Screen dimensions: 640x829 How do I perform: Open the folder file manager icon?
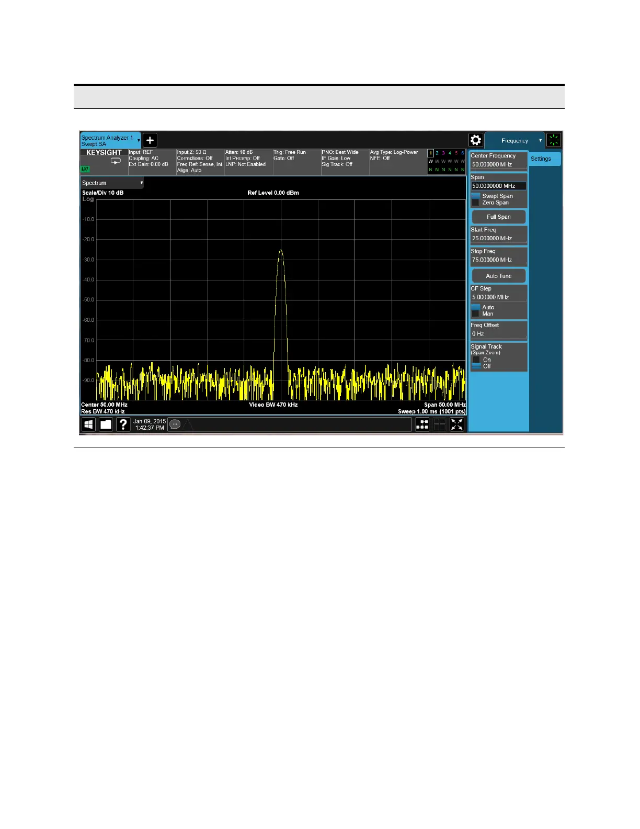pyautogui.click(x=106, y=424)
